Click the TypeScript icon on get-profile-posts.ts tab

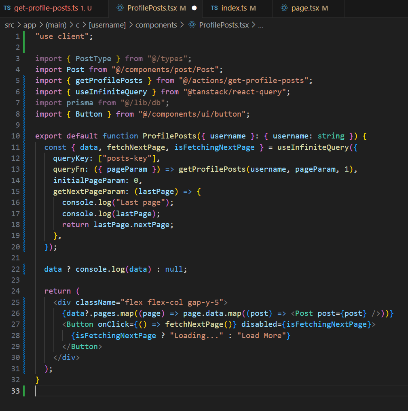click(7, 8)
